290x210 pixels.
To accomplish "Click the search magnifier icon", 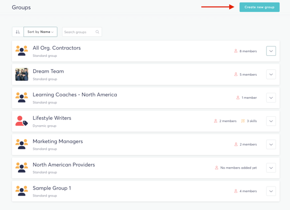I will pyautogui.click(x=97, y=32).
